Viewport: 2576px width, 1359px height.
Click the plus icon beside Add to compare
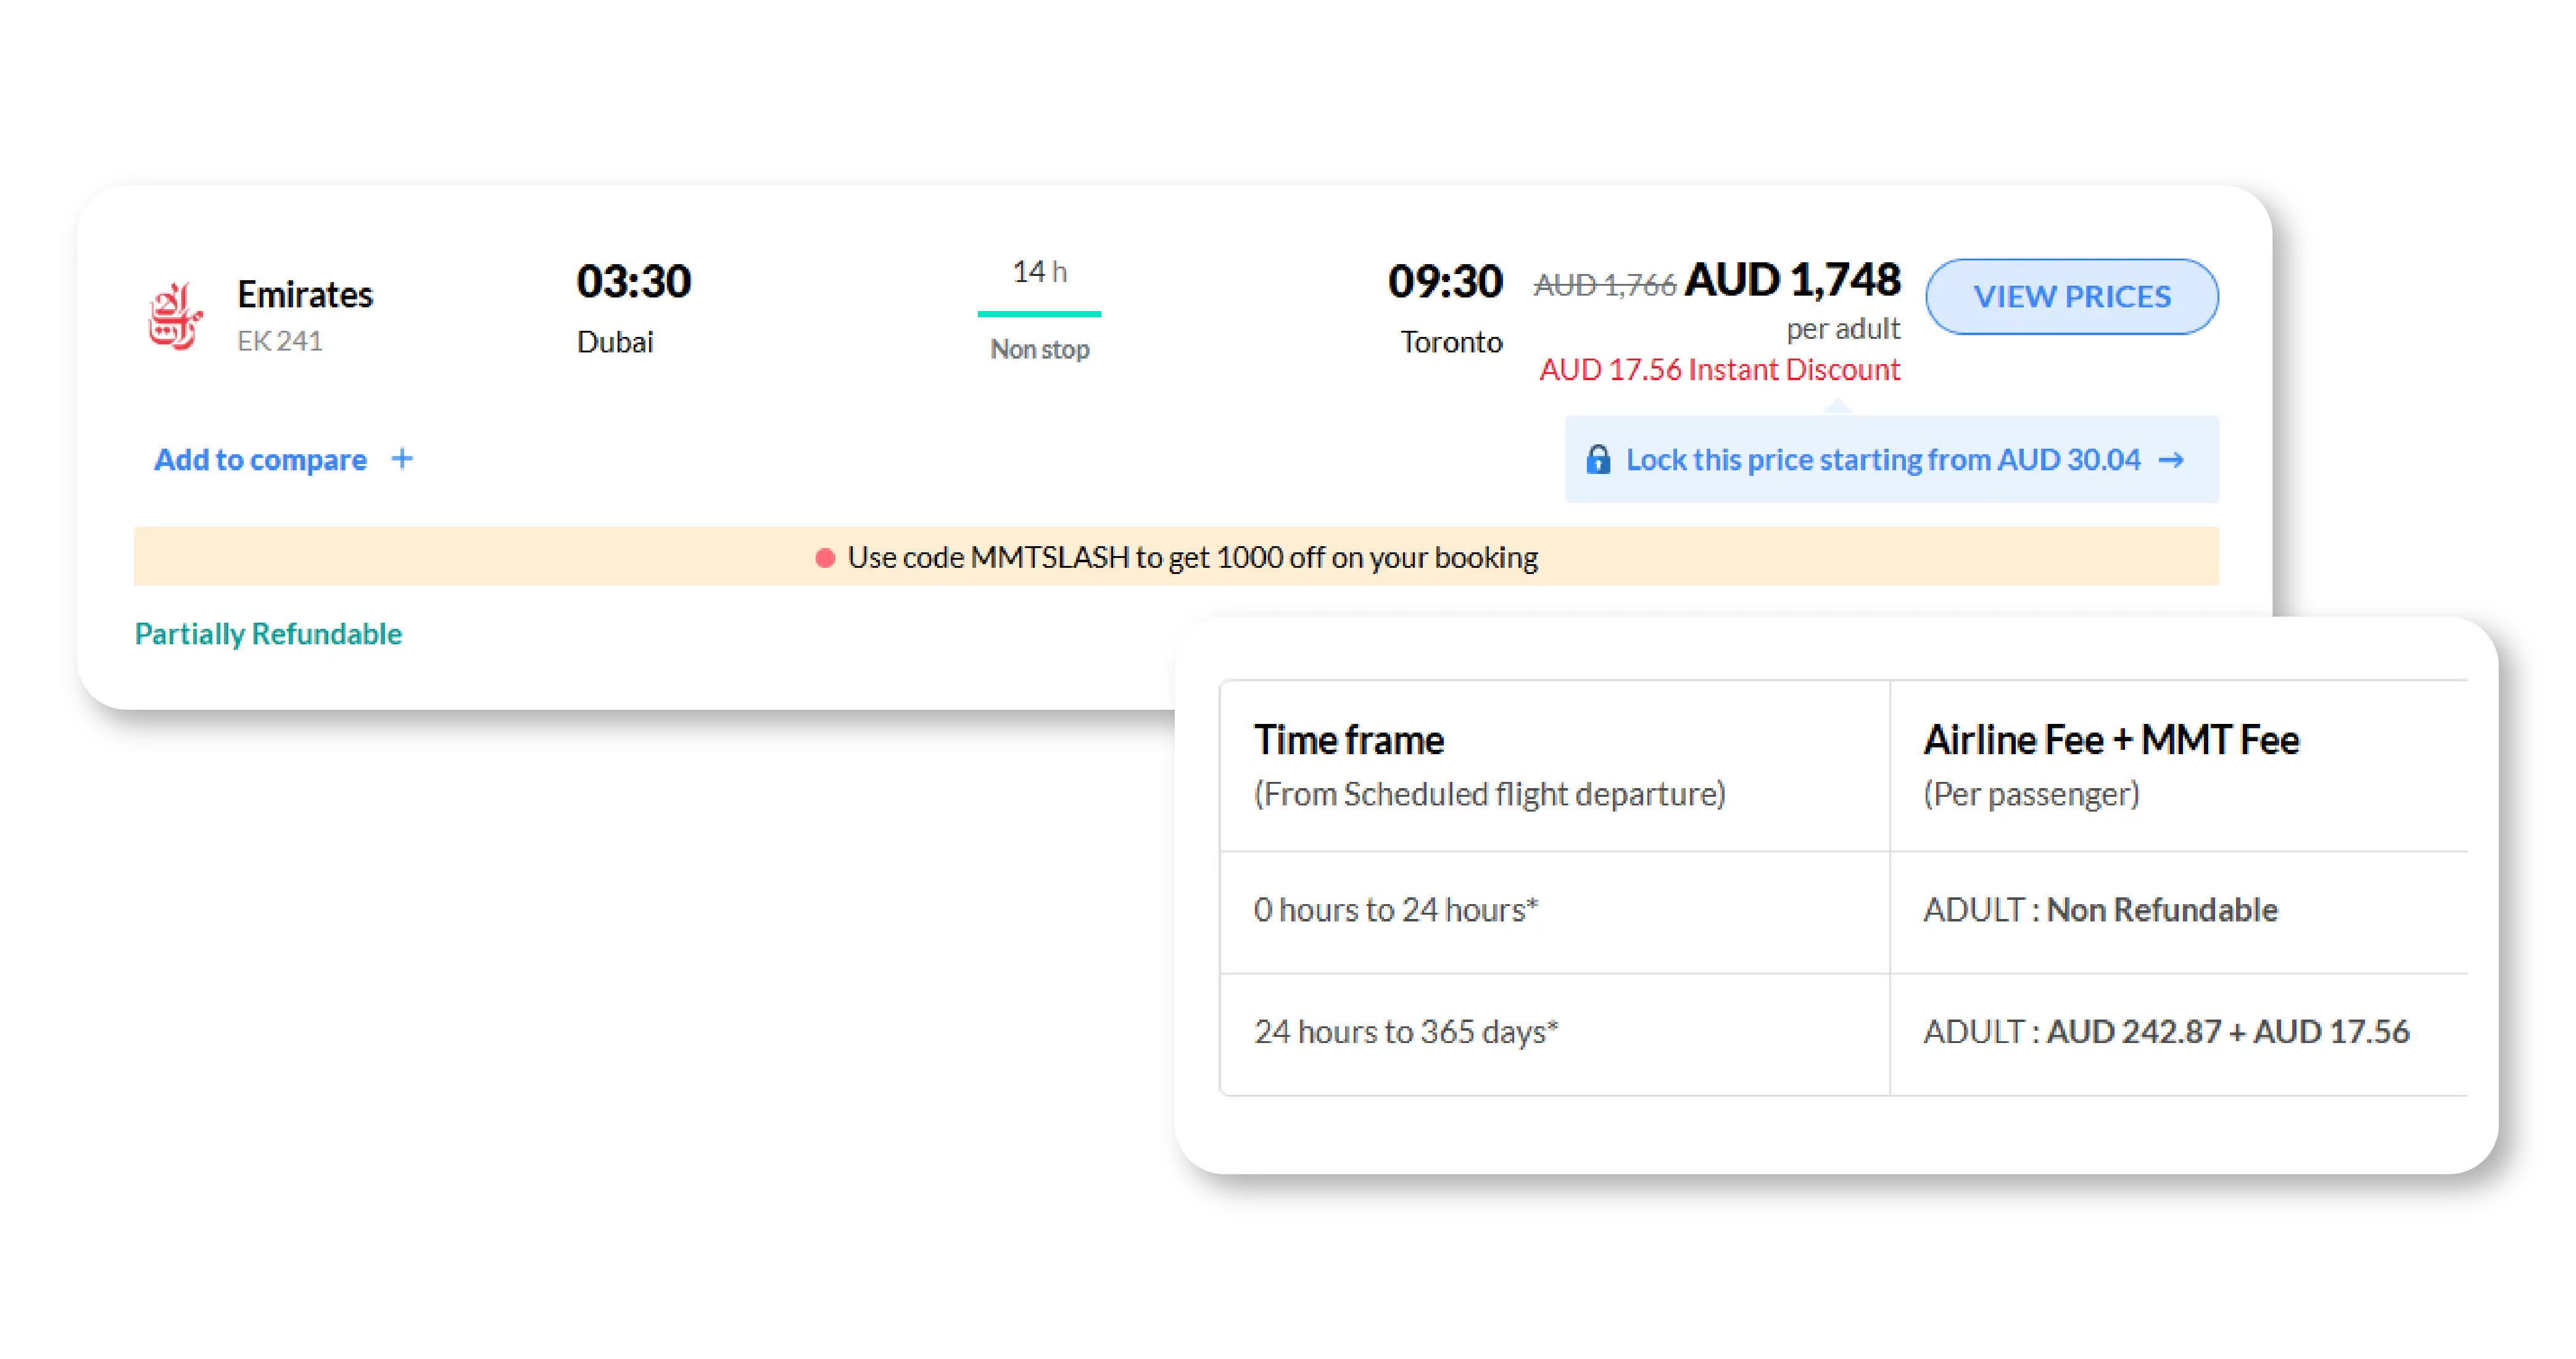click(402, 459)
